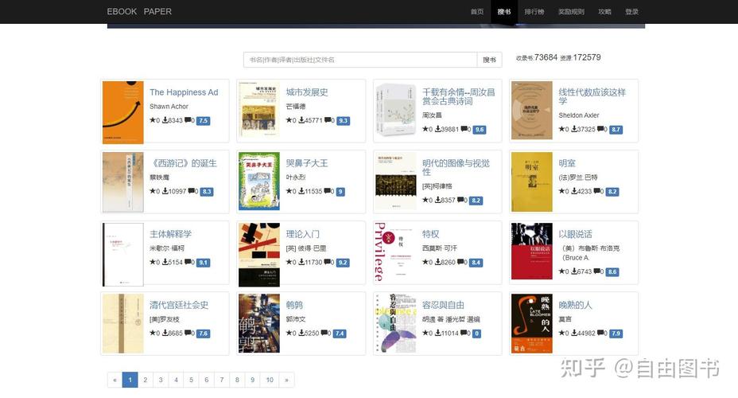Go to page 10 in pagination
This screenshot has height=398, width=738.
point(270,380)
